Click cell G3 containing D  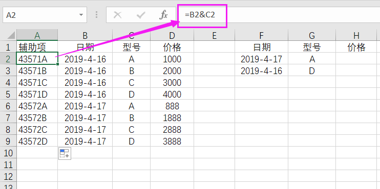click(x=312, y=70)
